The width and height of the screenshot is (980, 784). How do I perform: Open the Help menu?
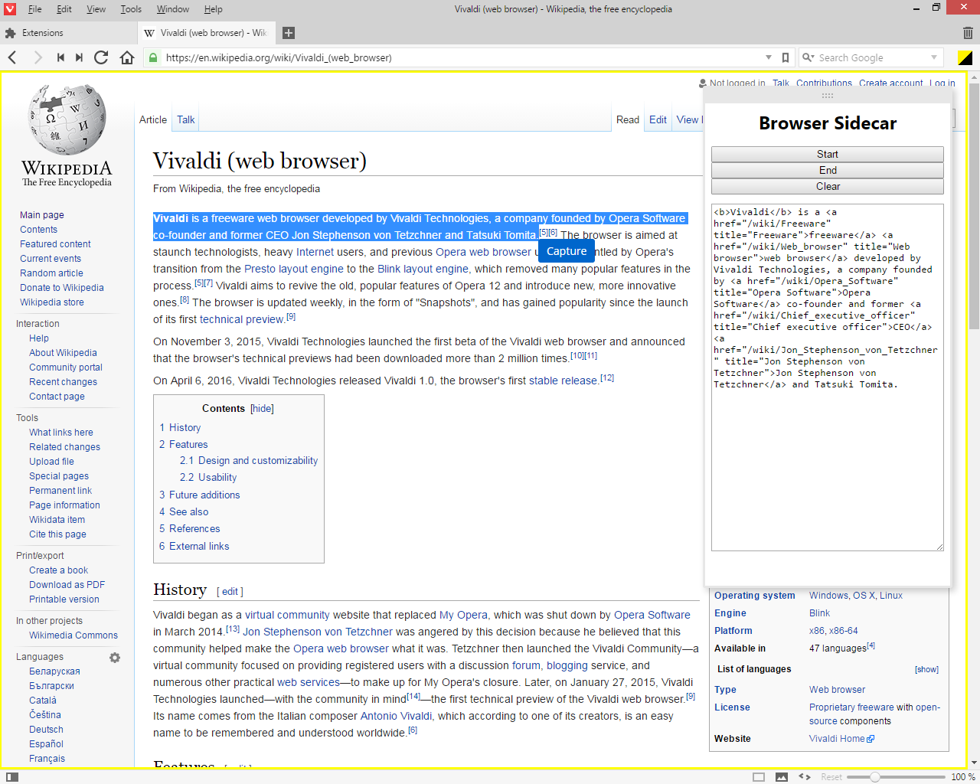(x=214, y=9)
